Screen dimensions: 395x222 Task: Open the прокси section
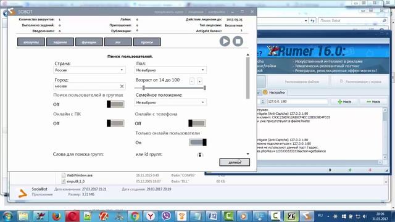[147, 42]
